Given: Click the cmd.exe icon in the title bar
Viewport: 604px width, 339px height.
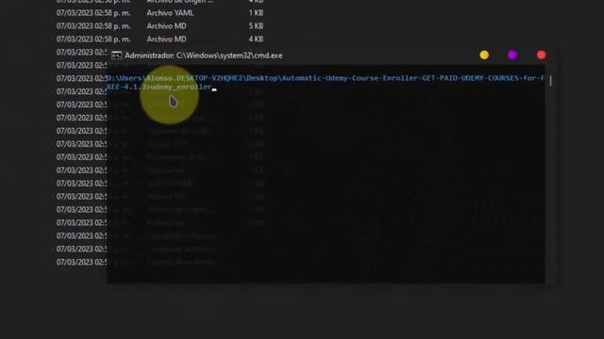Looking at the screenshot, I should pyautogui.click(x=116, y=56).
